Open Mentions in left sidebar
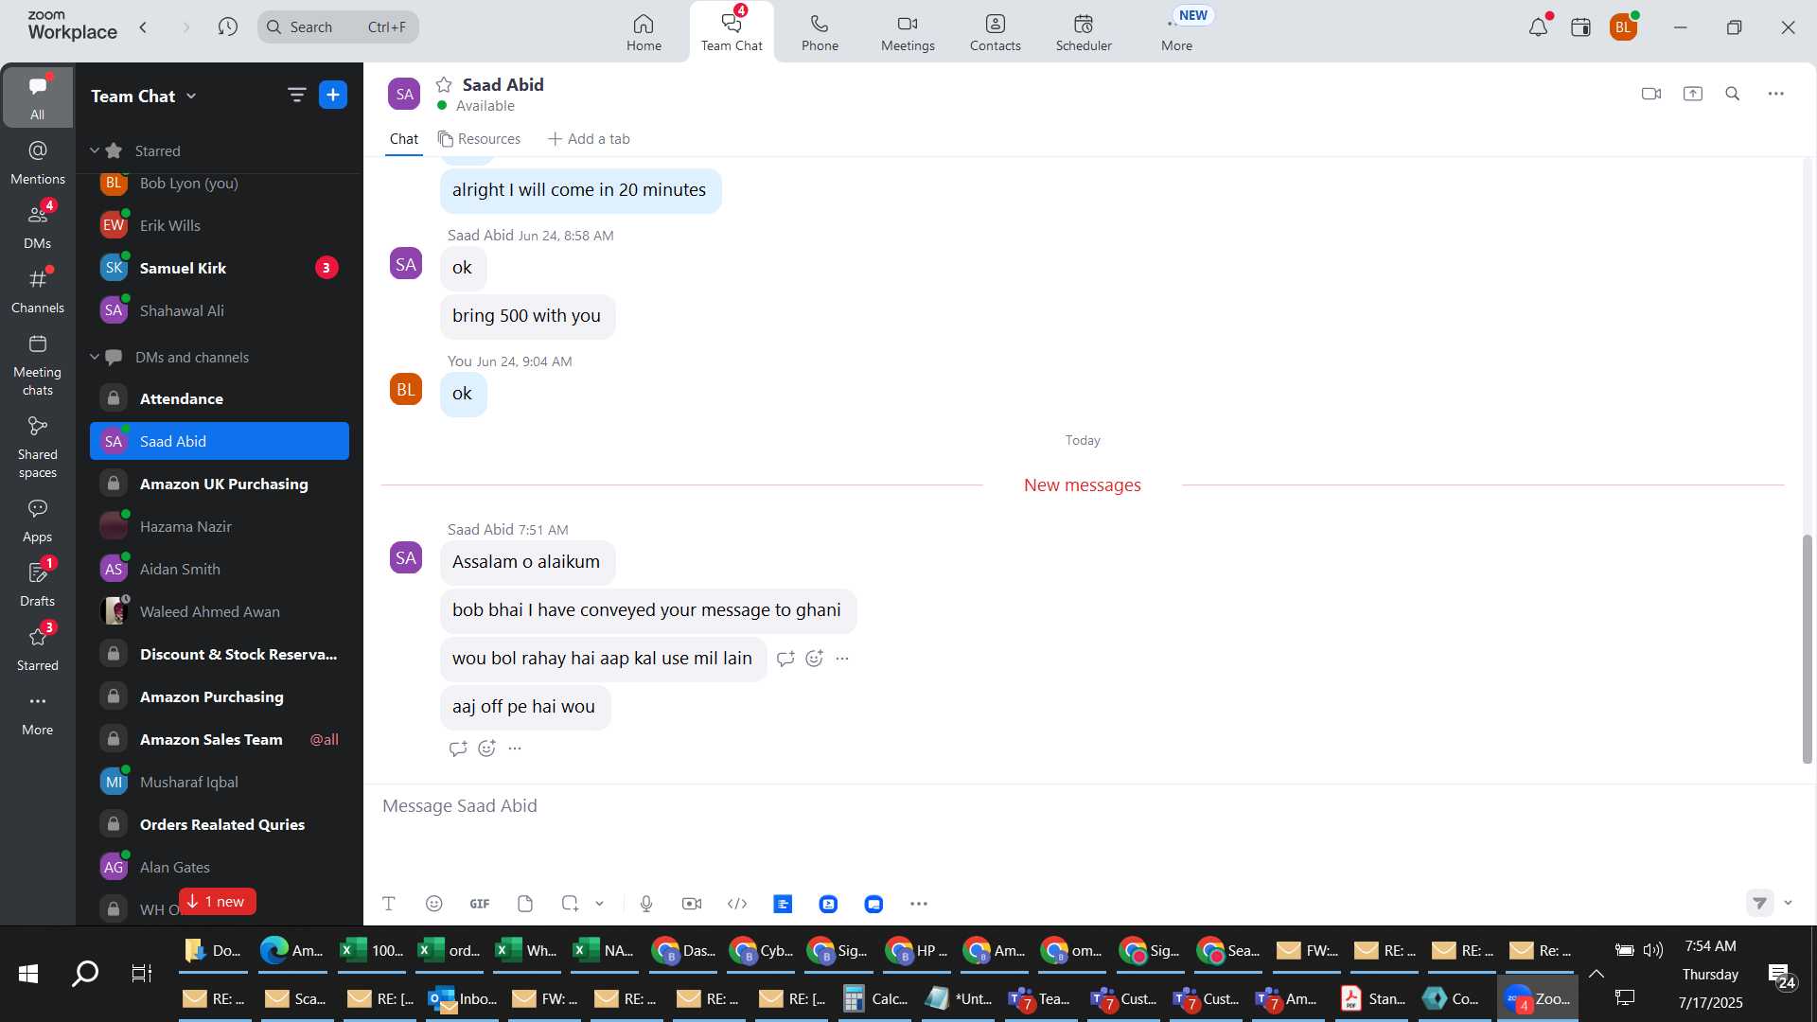Viewport: 1817px width, 1022px height. point(38,163)
